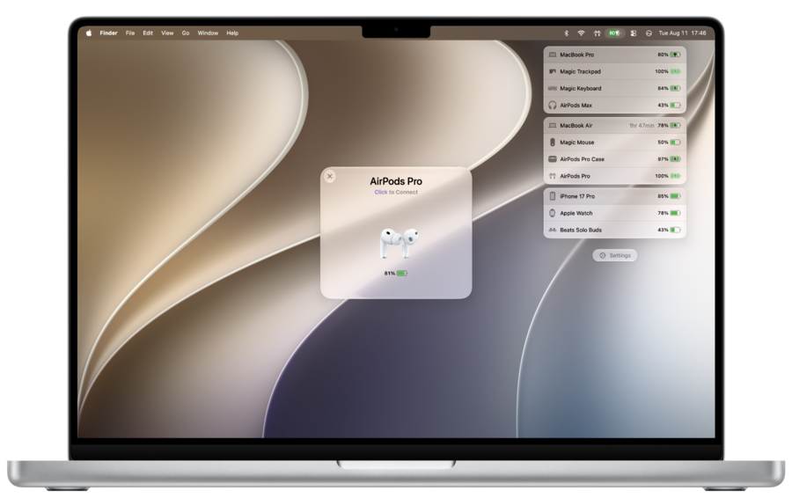792x498 pixels.
Task: Click the AirPods menu bar icon
Action: (597, 33)
